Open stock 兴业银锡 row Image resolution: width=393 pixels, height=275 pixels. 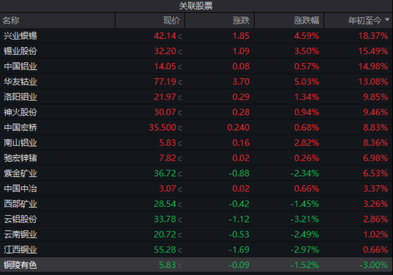20,36
